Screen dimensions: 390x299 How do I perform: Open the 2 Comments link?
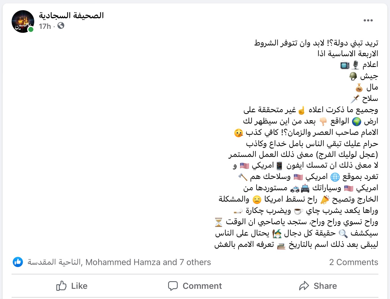pyautogui.click(x=353, y=262)
